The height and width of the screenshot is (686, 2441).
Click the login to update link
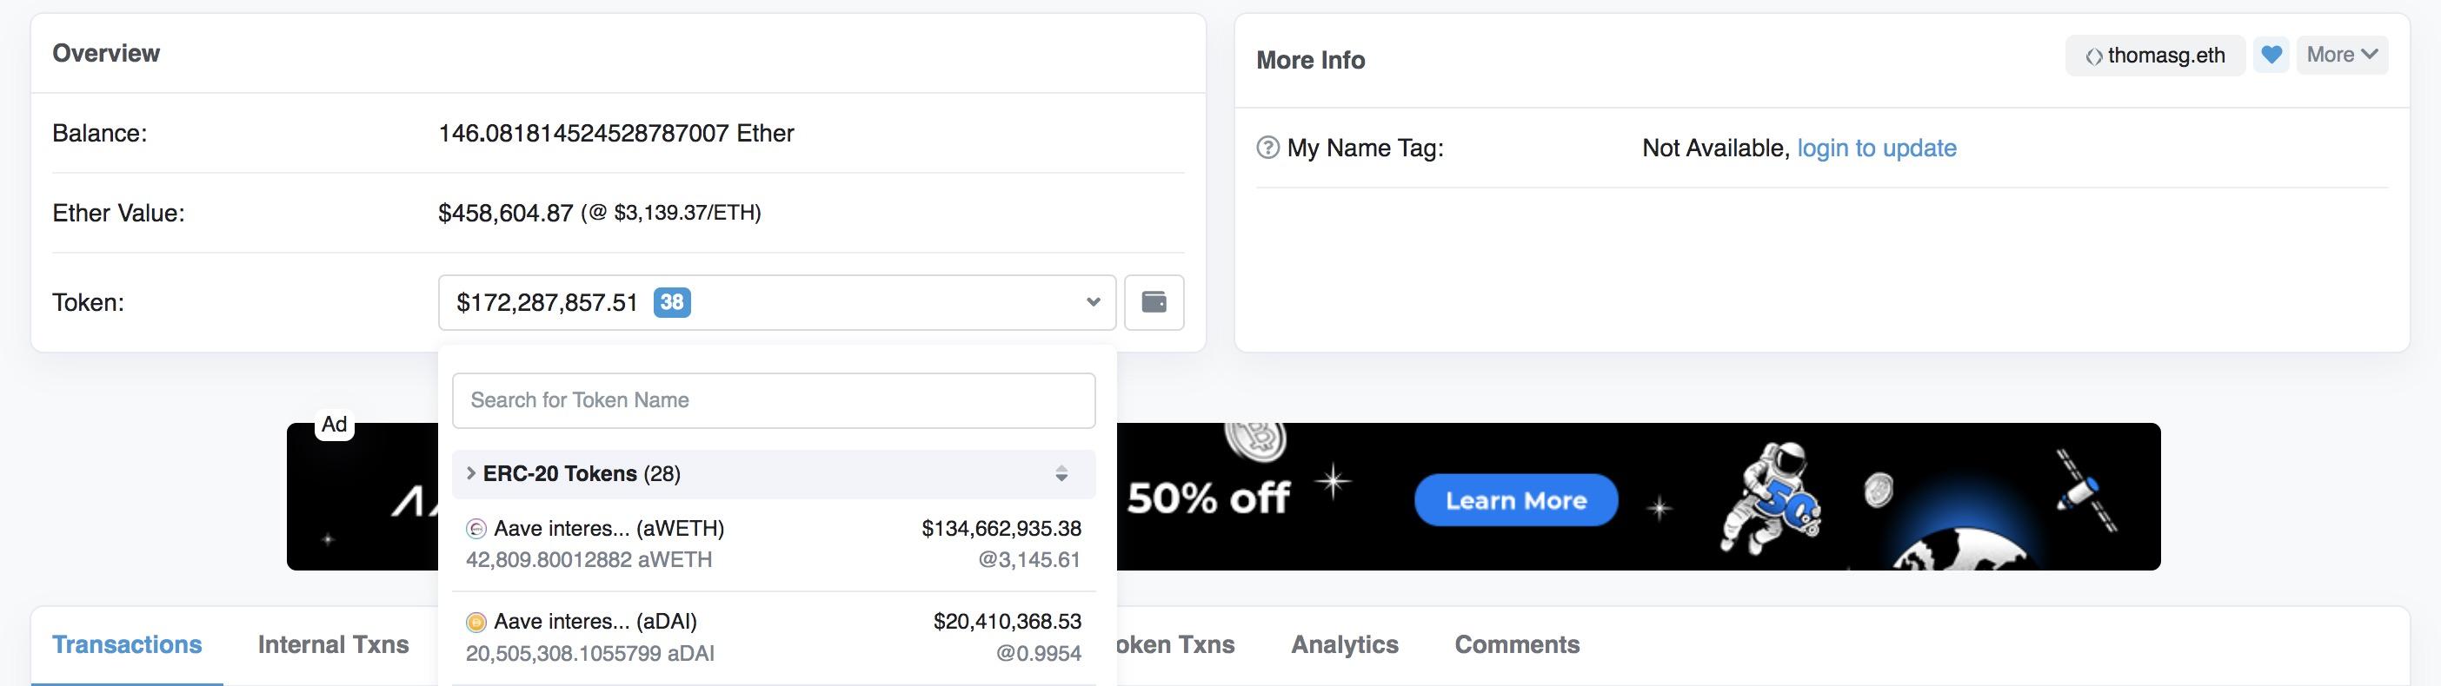click(x=1876, y=148)
